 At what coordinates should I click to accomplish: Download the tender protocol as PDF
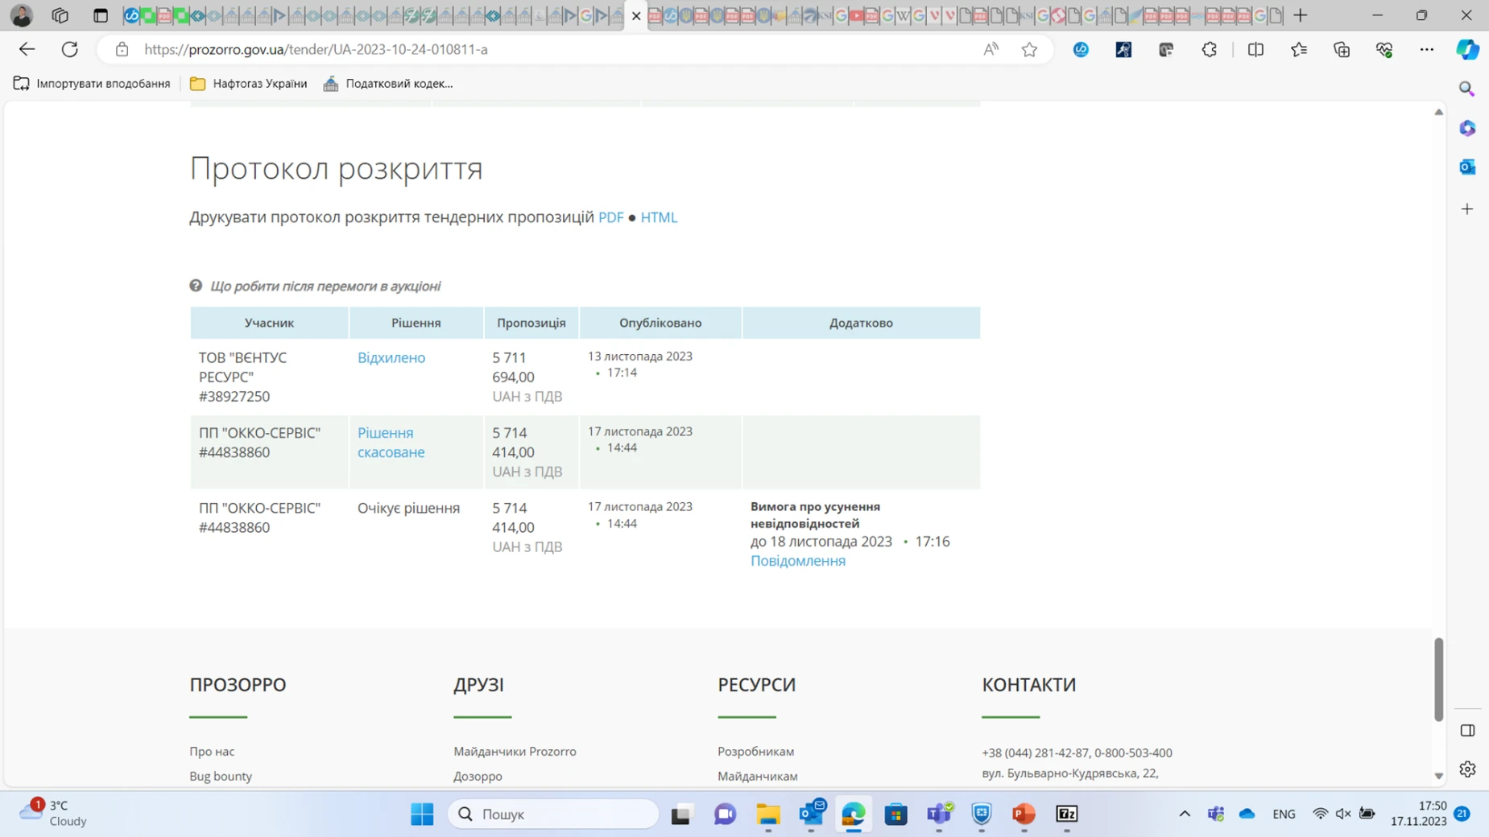[x=611, y=216]
